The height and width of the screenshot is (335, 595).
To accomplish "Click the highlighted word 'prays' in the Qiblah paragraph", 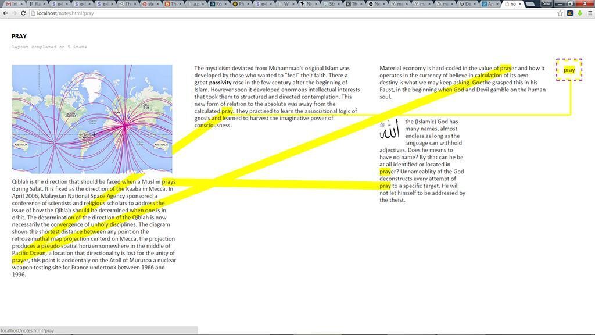I will tap(169, 182).
